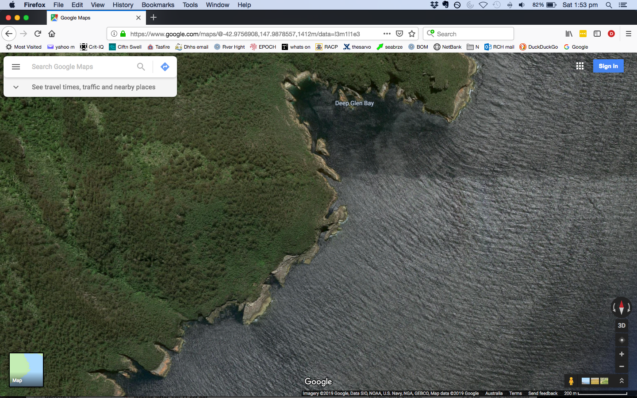This screenshot has width=637, height=398.
Task: Open the History menu
Action: coord(123,5)
